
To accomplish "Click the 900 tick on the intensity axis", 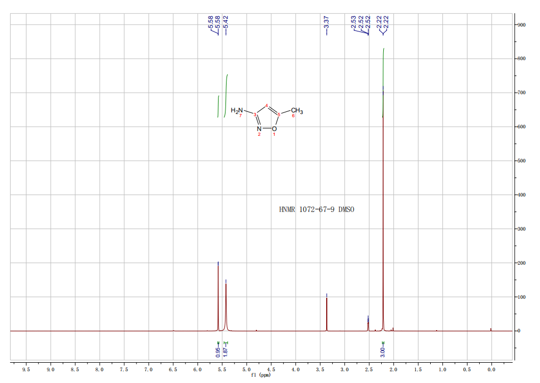I will tap(521, 25).
